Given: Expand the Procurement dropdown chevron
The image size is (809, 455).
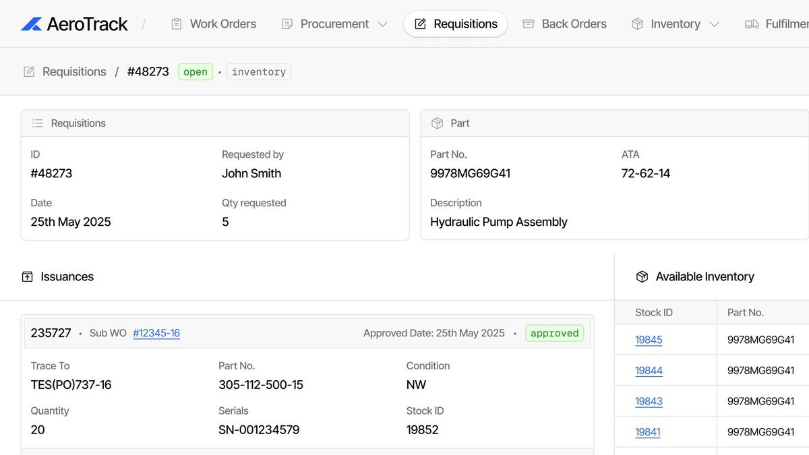Looking at the screenshot, I should click(x=383, y=24).
